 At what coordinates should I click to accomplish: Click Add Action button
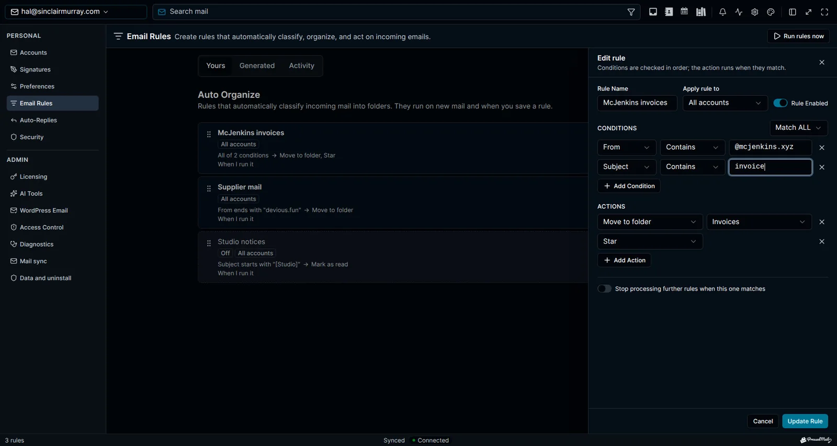click(624, 260)
